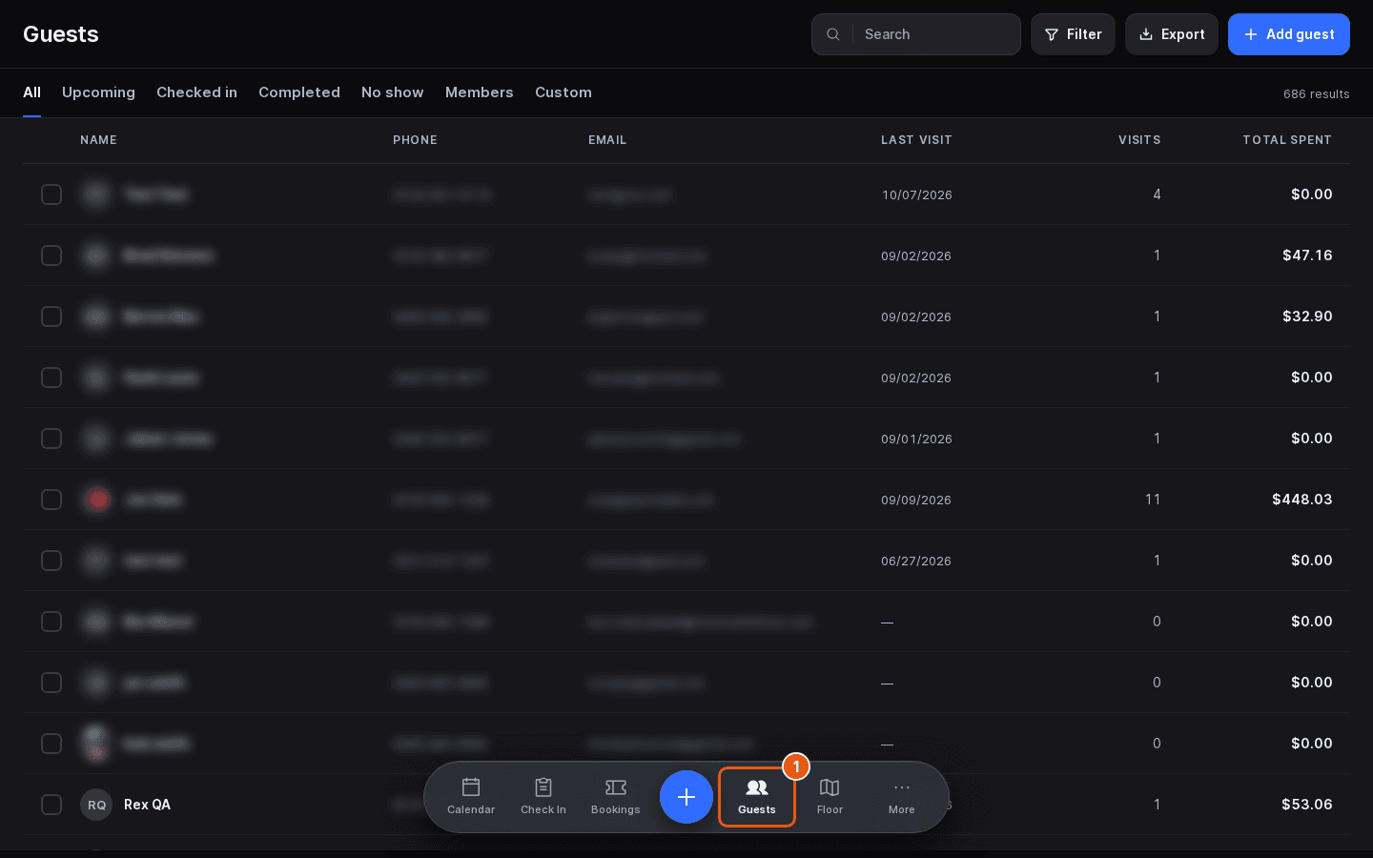This screenshot has height=858, width=1373.
Task: Show Checked in guests tab
Action: (x=196, y=92)
